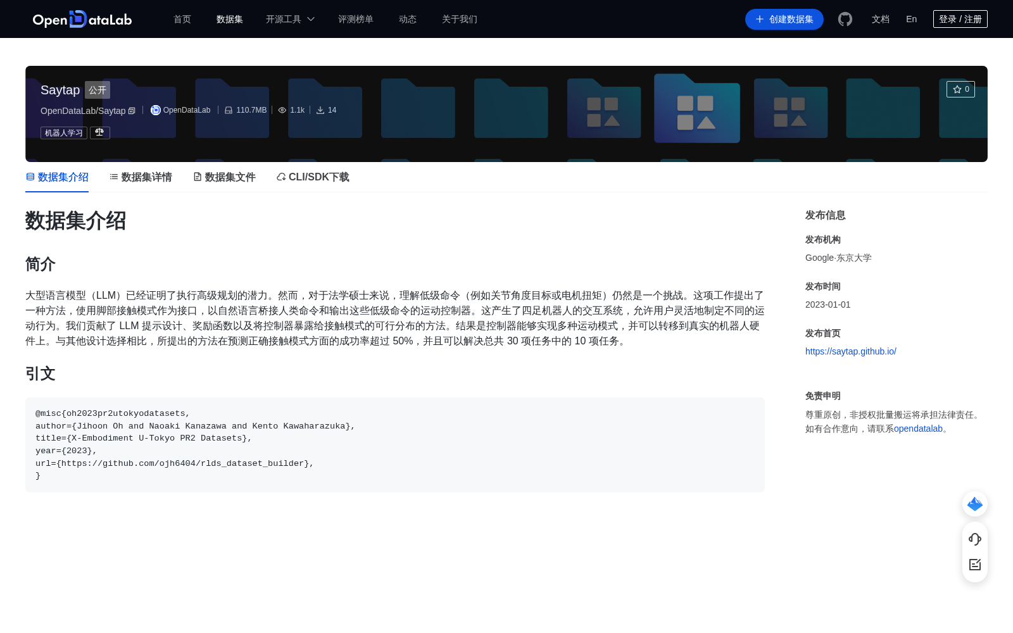
Task: Open the https://saytap.github.io/ link
Action: (x=851, y=351)
